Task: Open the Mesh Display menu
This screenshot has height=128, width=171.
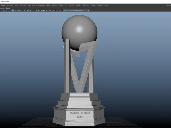Action: point(40,5)
